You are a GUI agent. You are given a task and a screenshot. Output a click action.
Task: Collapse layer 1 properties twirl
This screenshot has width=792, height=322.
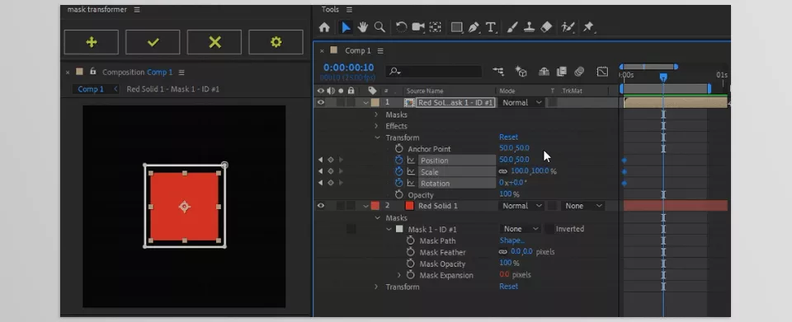365,102
